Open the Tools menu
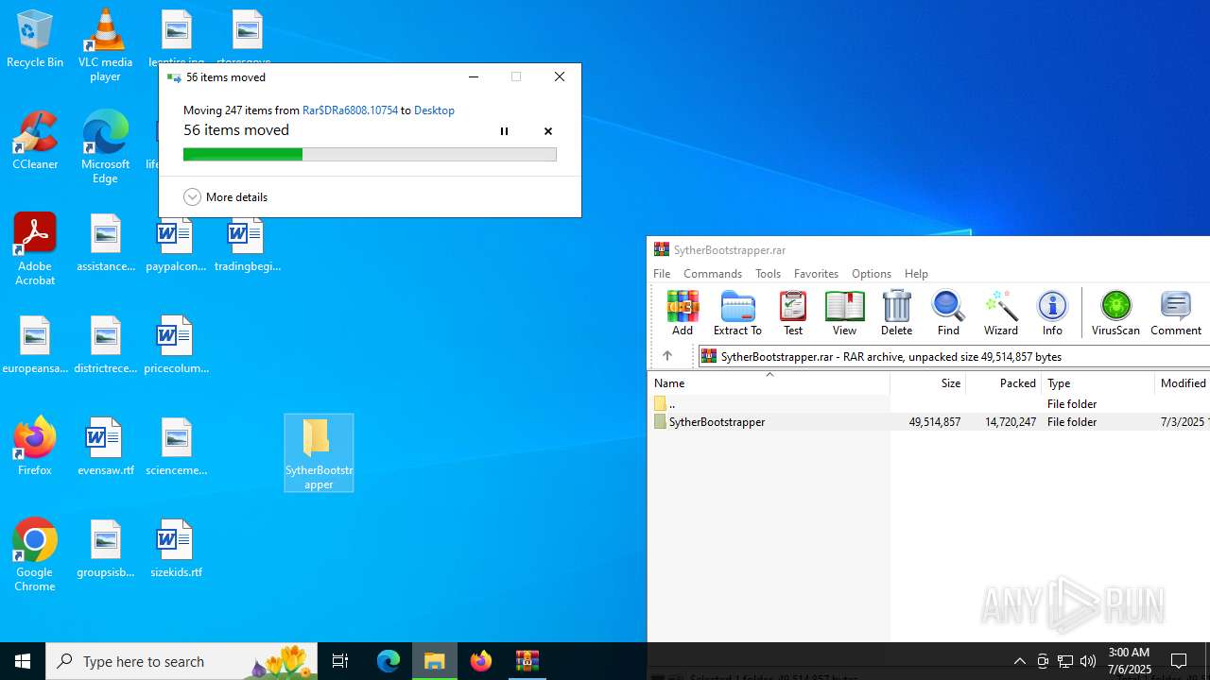 pos(768,273)
